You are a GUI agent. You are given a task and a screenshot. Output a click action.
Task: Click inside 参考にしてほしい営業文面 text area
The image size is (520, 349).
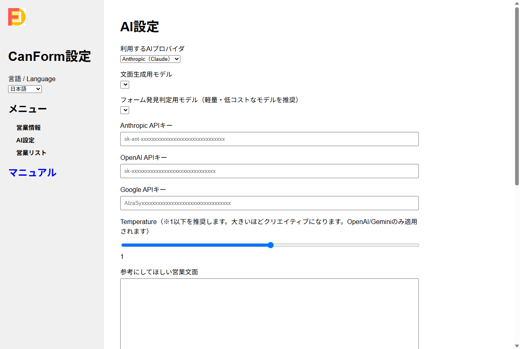click(269, 314)
